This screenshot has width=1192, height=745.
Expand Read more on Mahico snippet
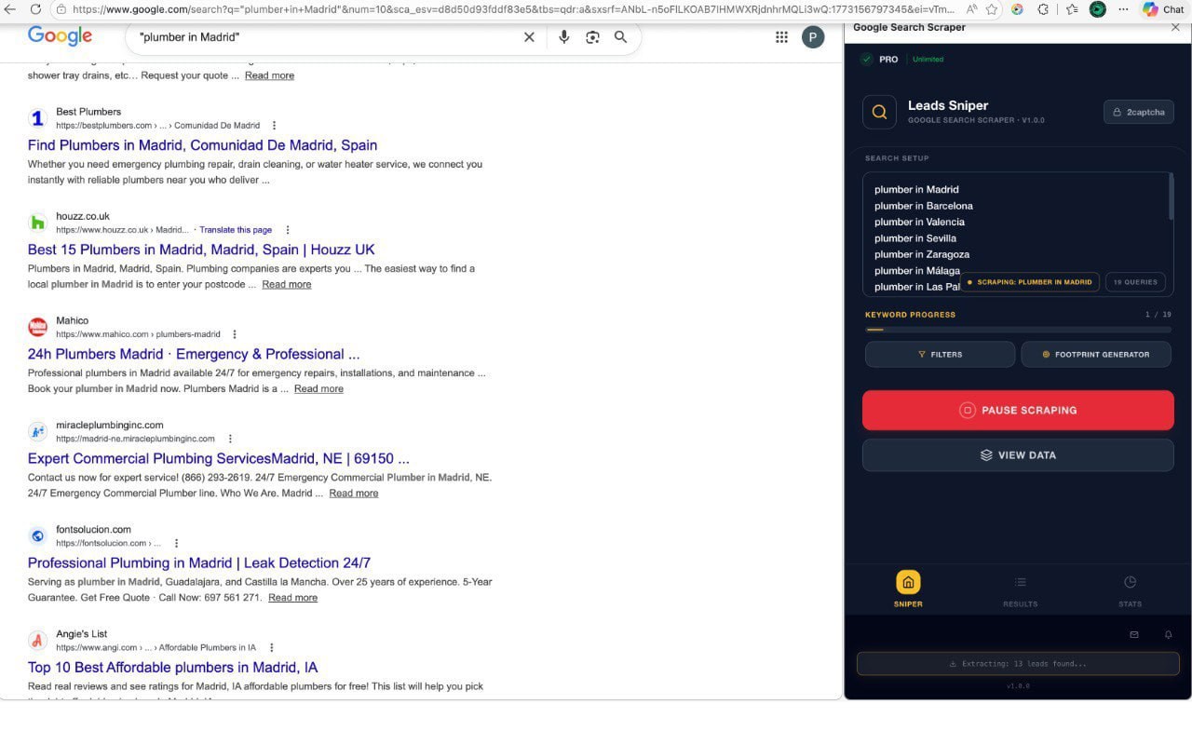[318, 388]
